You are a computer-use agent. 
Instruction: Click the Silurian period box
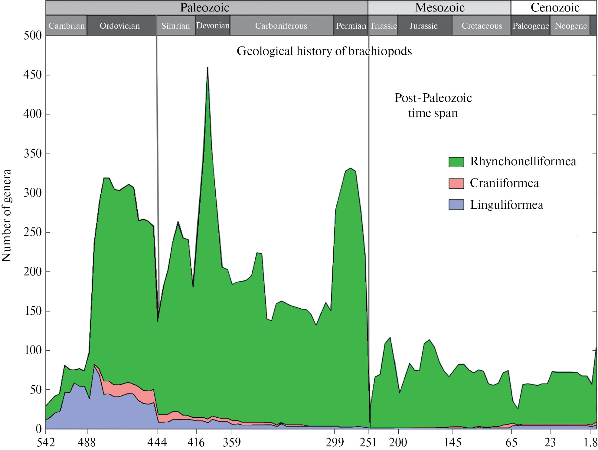tap(176, 26)
